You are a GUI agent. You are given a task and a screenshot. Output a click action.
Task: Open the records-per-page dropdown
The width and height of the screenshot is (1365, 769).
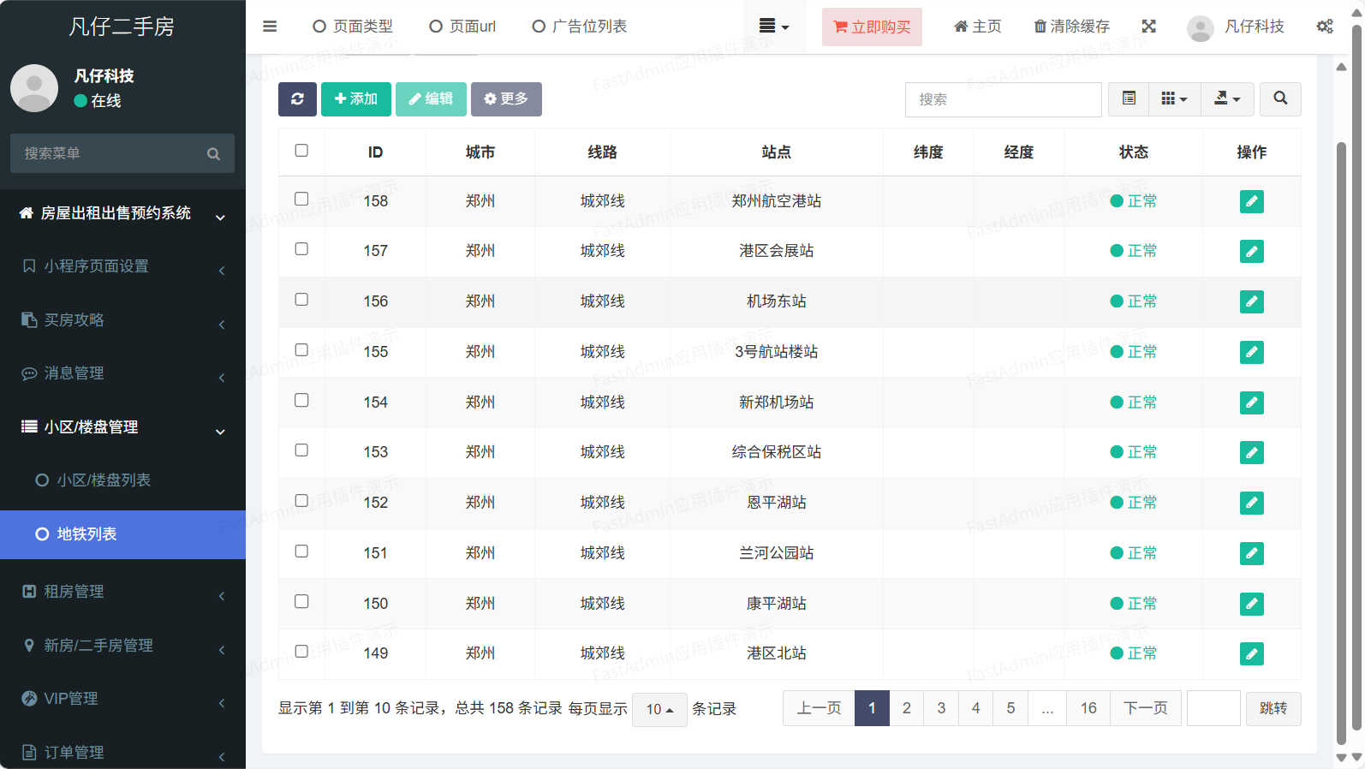click(659, 709)
